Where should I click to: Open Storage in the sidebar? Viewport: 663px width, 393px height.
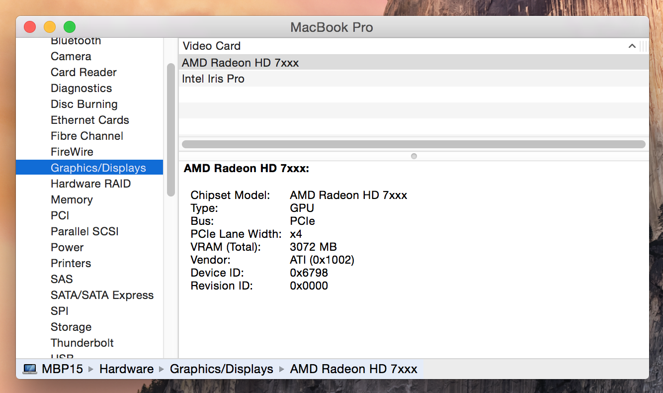pos(71,327)
